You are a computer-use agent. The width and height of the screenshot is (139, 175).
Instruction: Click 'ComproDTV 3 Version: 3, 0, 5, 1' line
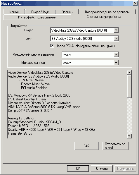pos(30,111)
